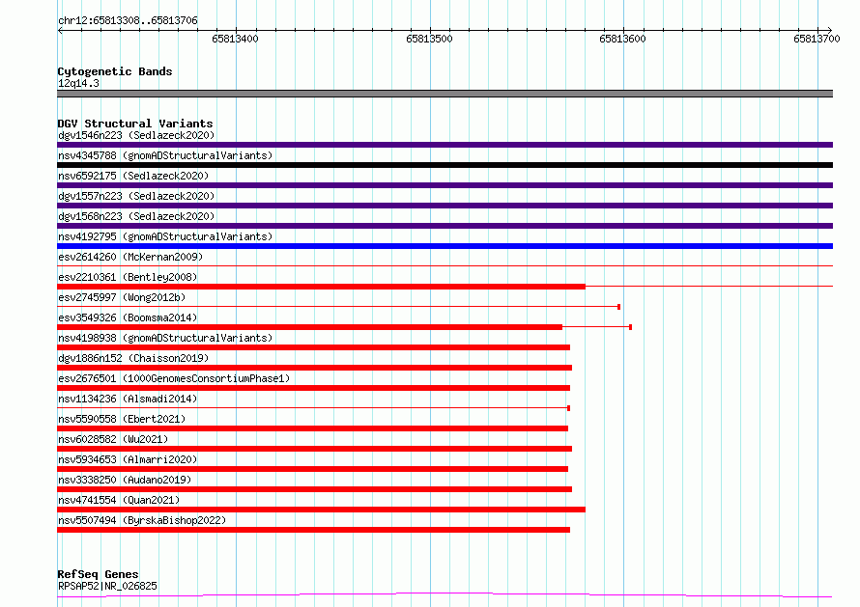Viewport: 860px width, 607px height.
Task: Click the nsv5590558 (Ebert2021) label
Action: (122, 419)
